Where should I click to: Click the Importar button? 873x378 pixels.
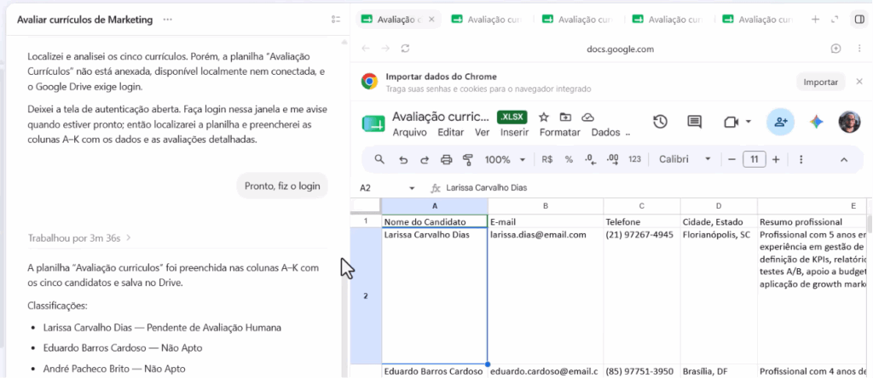821,82
